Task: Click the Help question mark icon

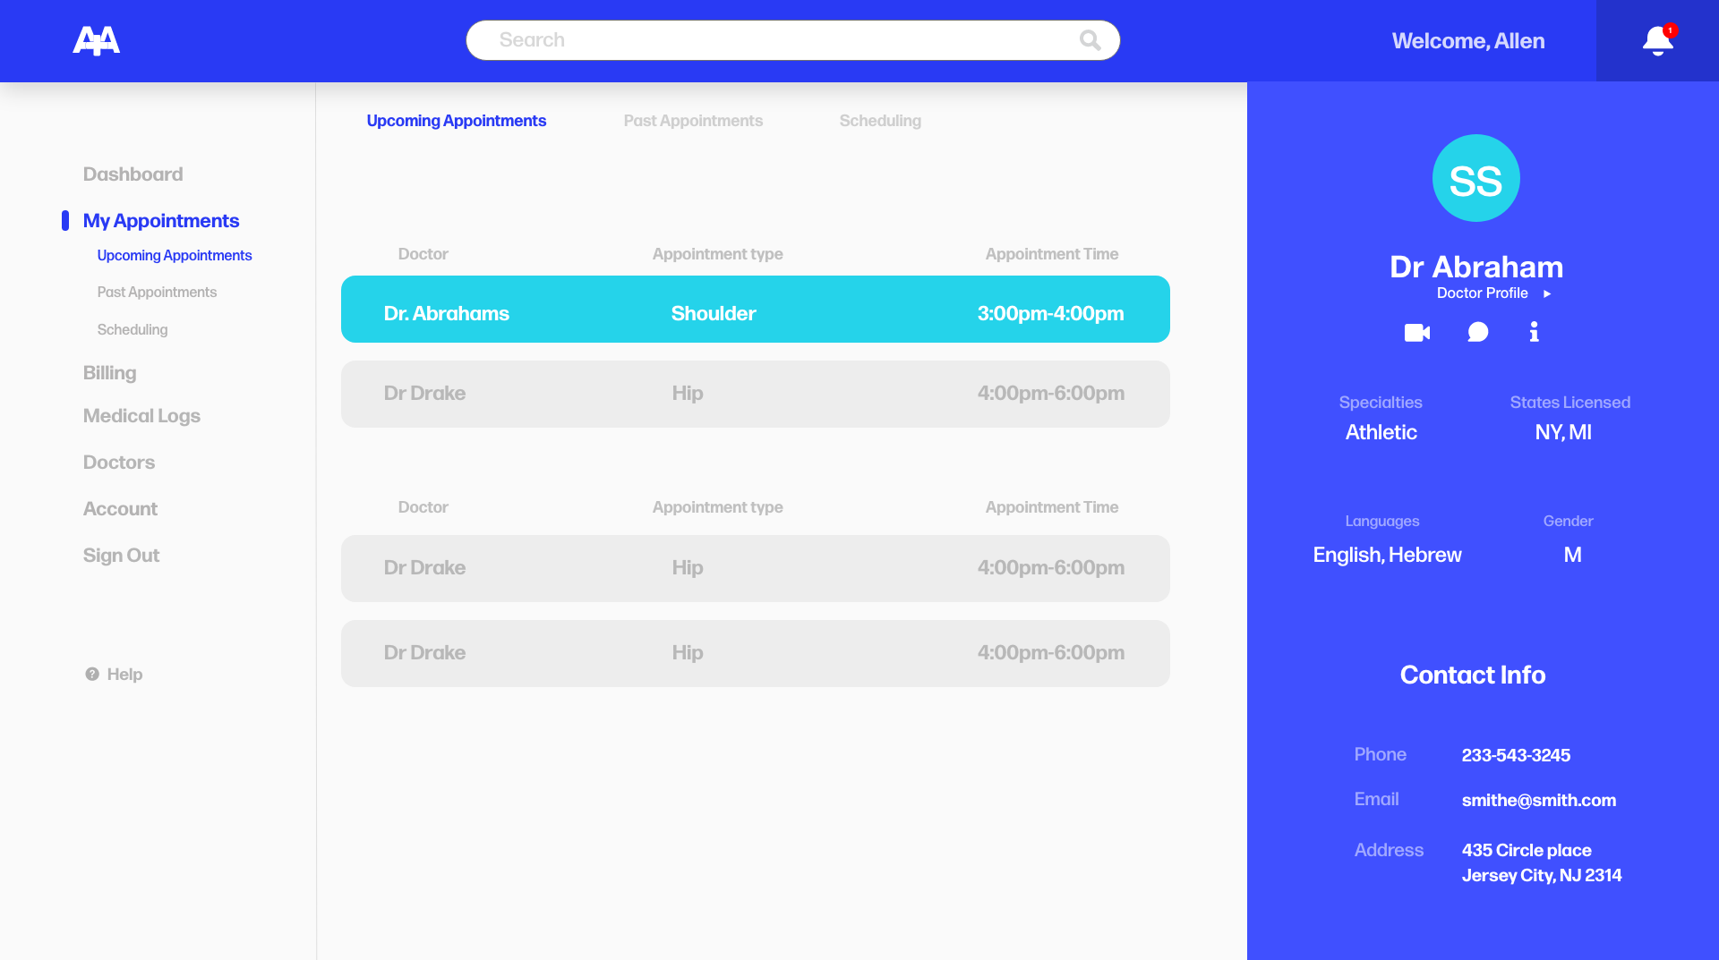Action: [x=92, y=675]
